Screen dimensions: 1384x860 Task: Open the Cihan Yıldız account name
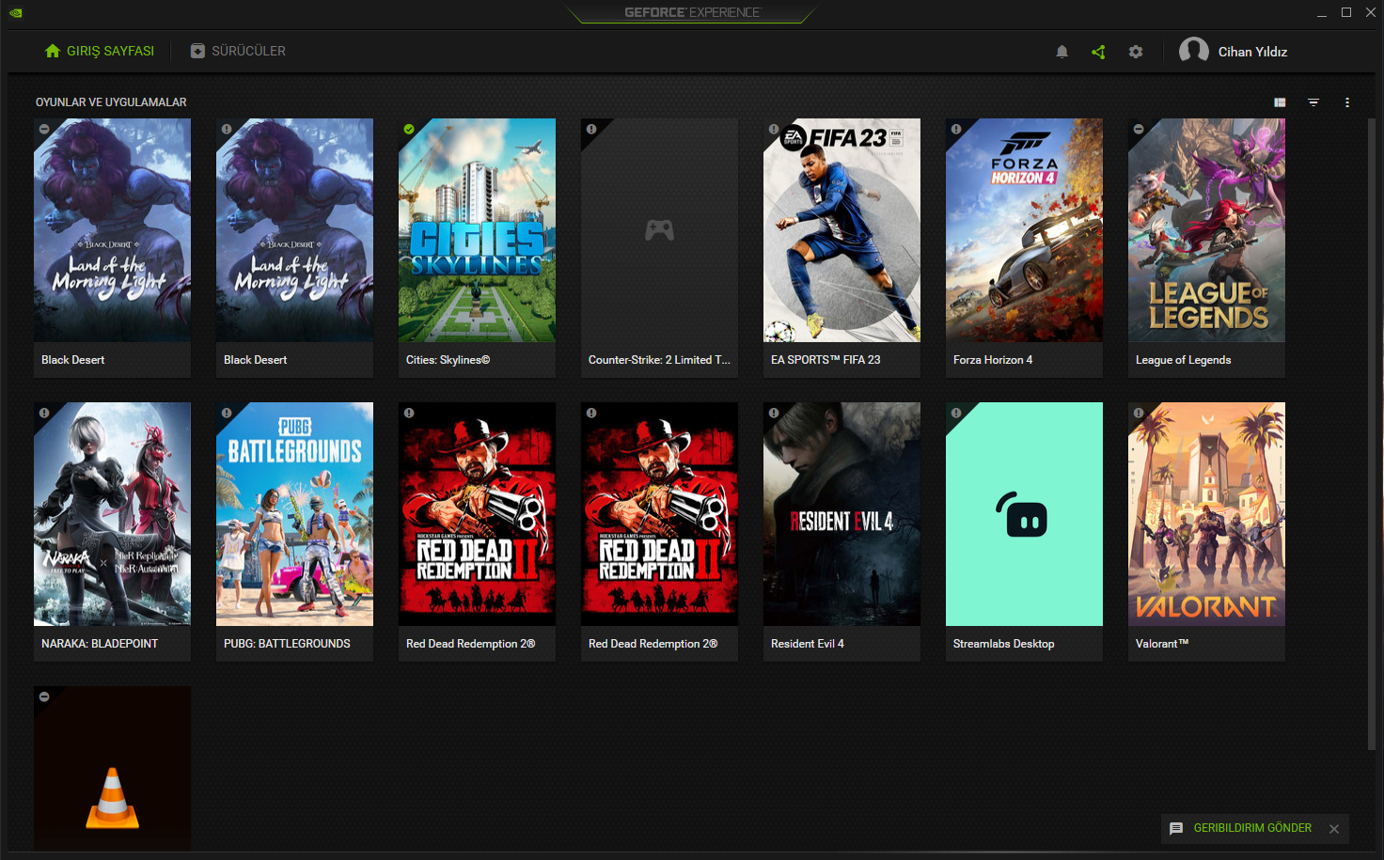pos(1252,52)
